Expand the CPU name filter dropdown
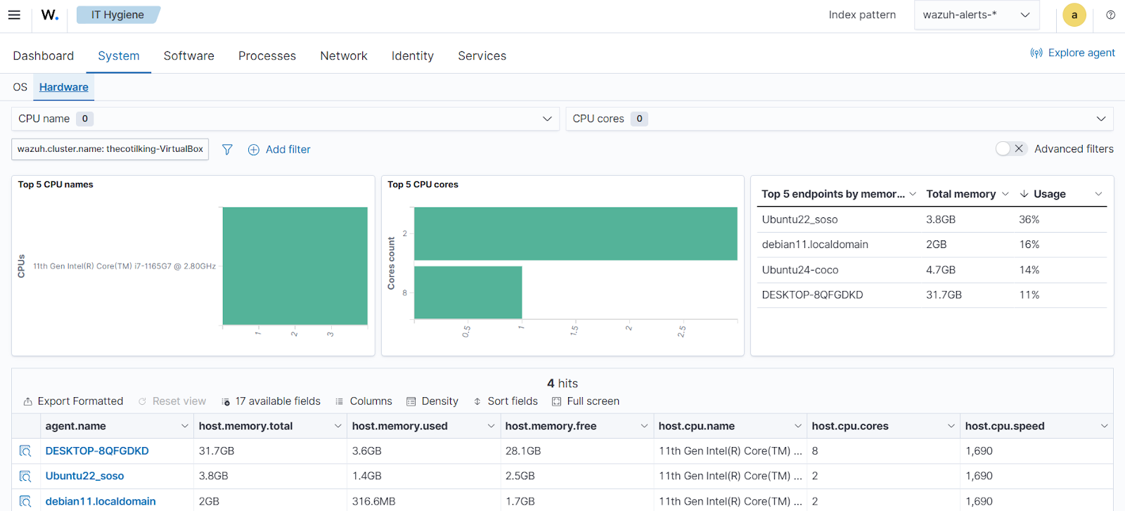 click(x=285, y=119)
